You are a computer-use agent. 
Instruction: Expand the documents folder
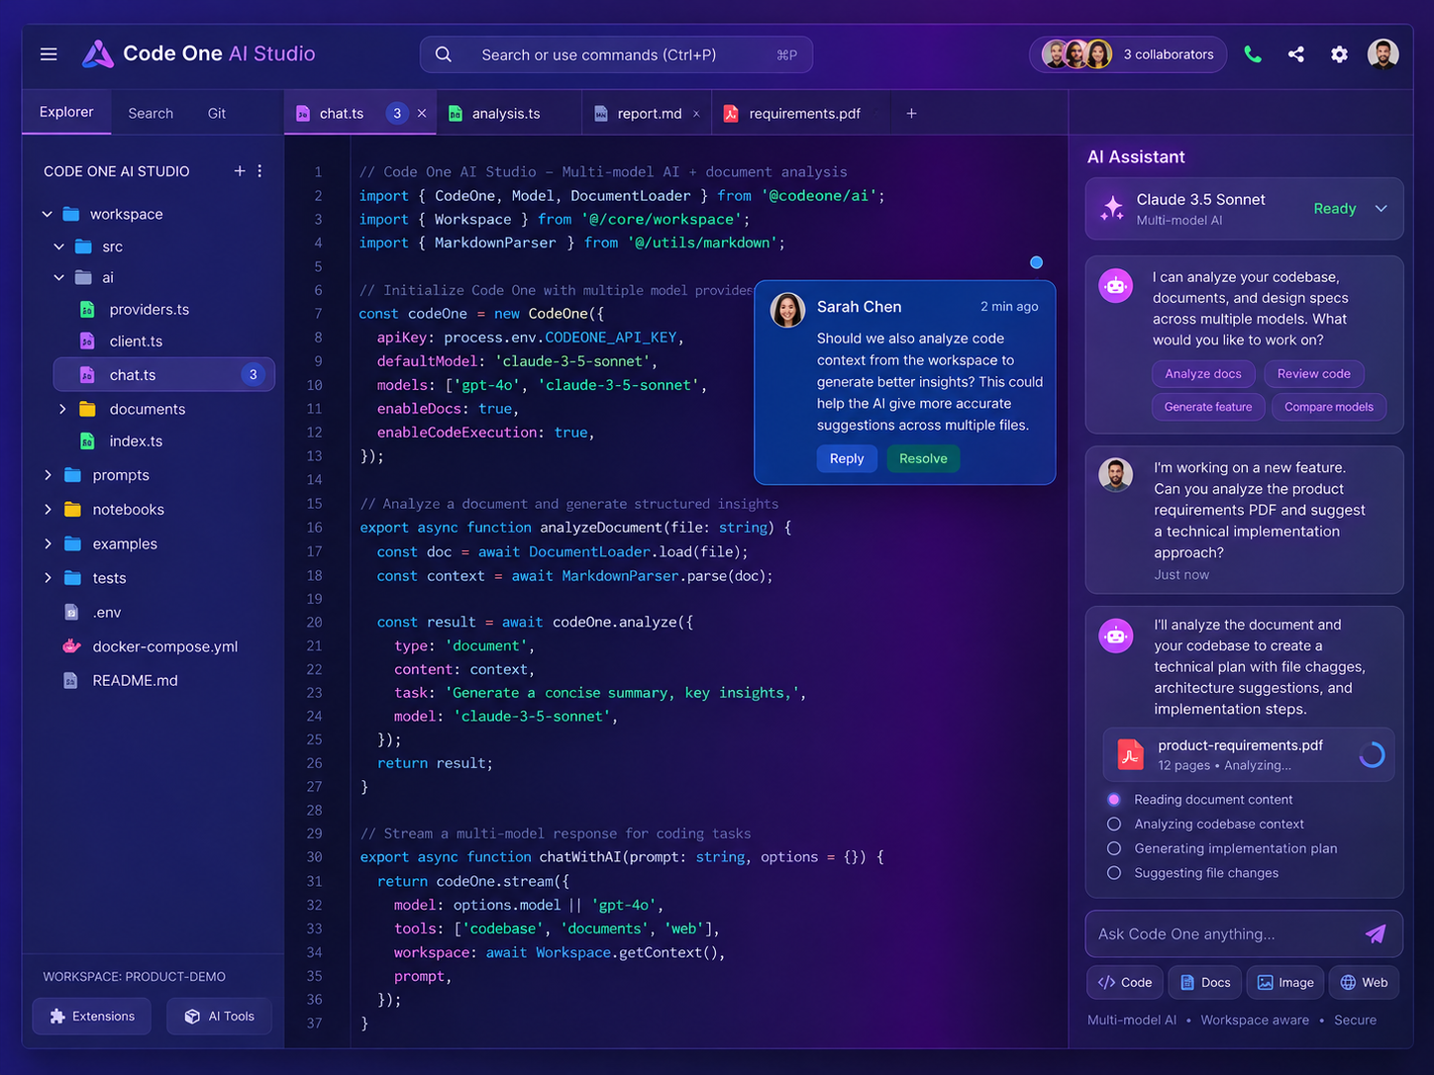click(x=62, y=409)
